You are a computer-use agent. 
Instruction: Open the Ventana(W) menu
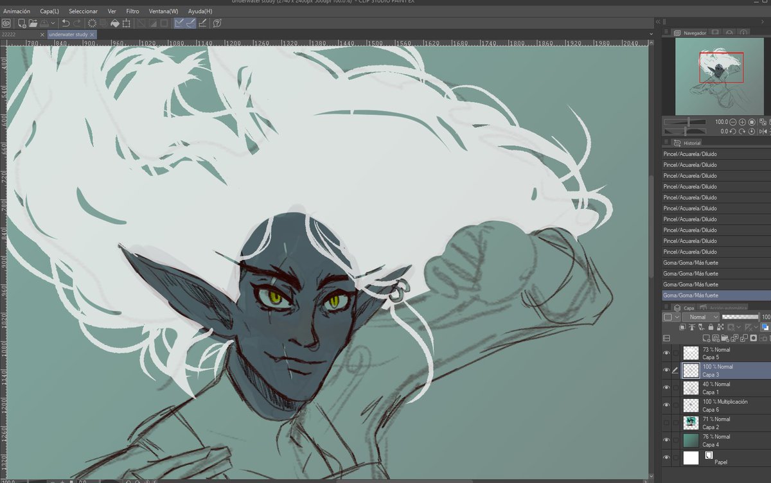163,11
